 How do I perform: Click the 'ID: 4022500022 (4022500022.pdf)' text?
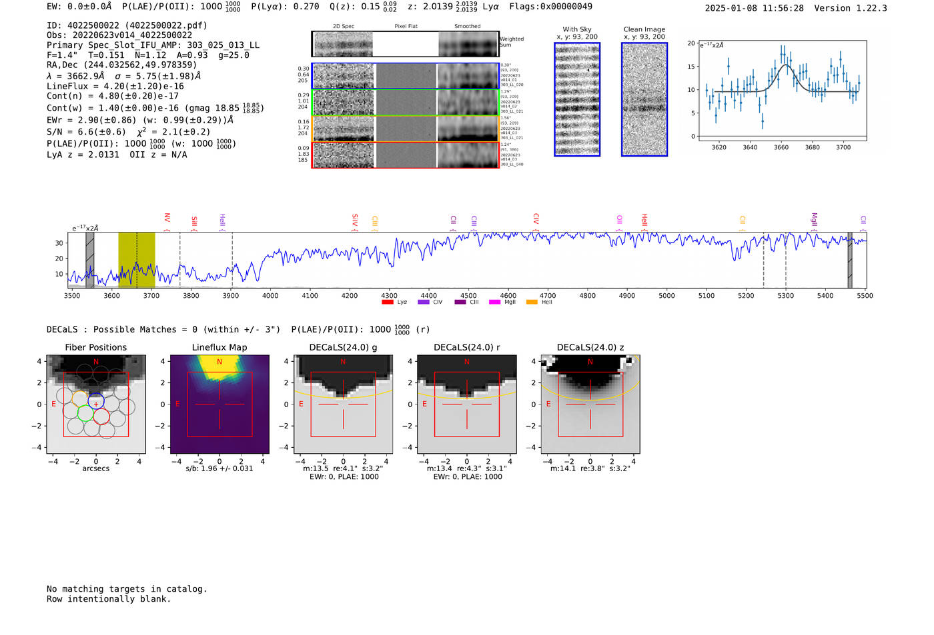[x=127, y=25]
